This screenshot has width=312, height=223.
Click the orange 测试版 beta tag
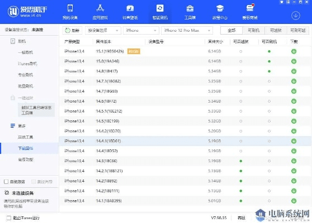click(134, 51)
